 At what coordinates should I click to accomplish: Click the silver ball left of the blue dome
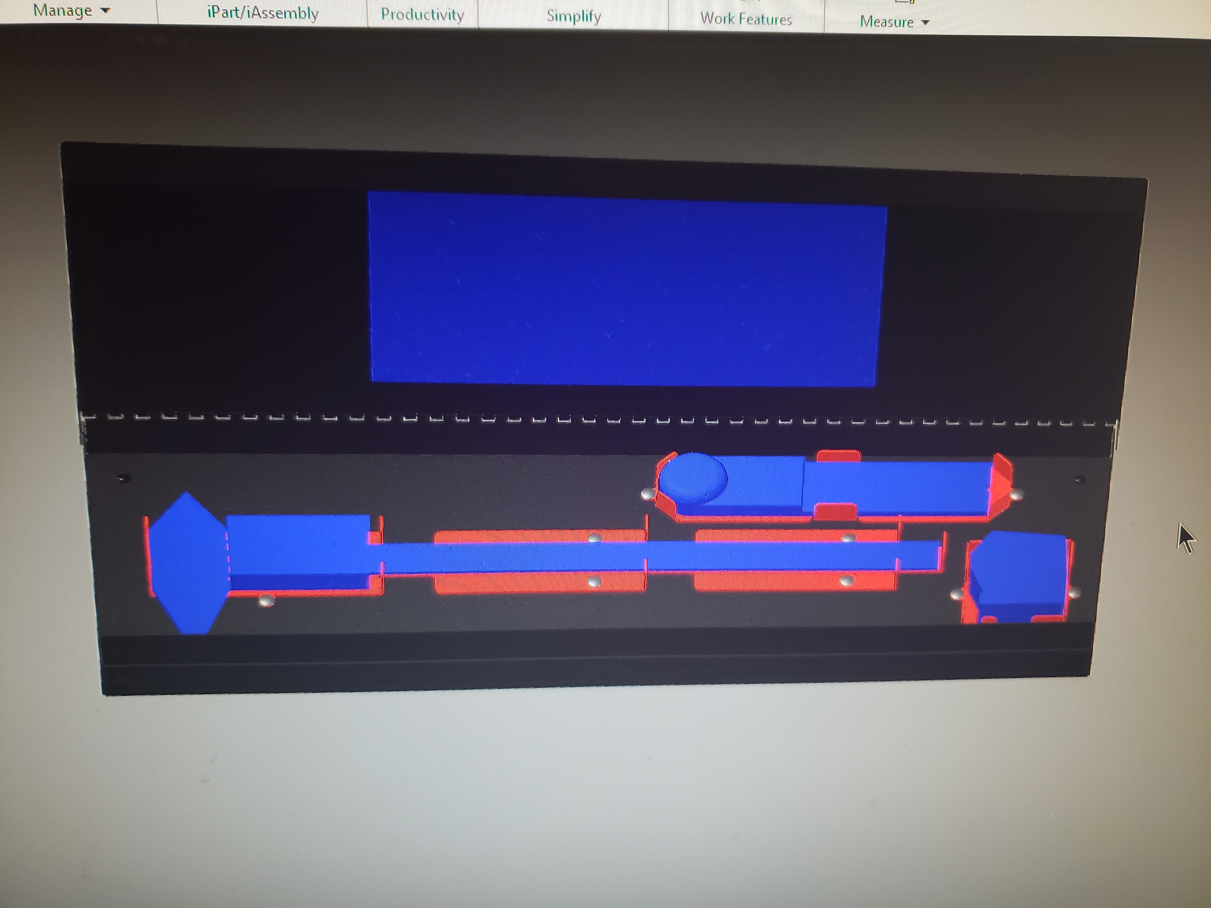click(648, 494)
